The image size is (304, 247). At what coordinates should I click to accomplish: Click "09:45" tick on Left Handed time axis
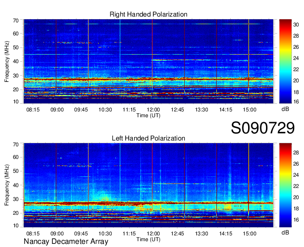point(81,234)
